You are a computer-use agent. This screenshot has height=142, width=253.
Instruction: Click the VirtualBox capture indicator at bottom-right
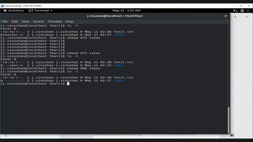click(x=231, y=135)
